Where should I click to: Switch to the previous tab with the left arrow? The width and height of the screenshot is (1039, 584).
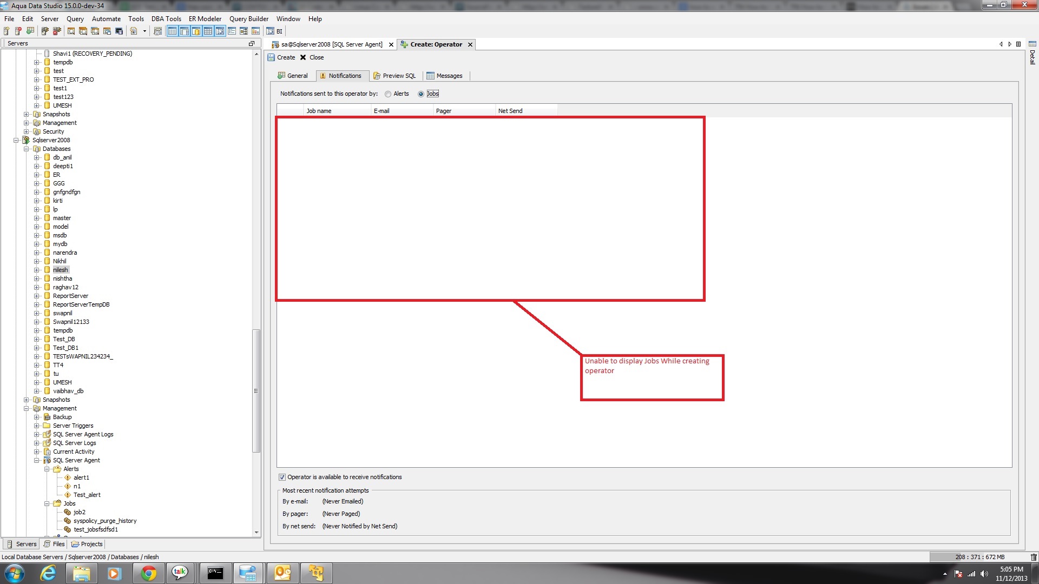[x=1001, y=44]
